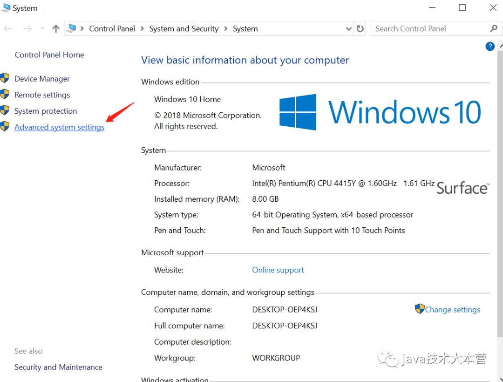
Task: Click shield icon beside Remote settings
Action: pos(5,94)
